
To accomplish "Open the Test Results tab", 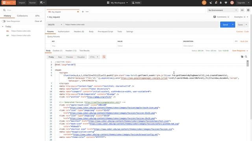I will (x=84, y=51).
